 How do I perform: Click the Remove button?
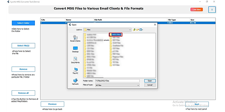(24, 69)
